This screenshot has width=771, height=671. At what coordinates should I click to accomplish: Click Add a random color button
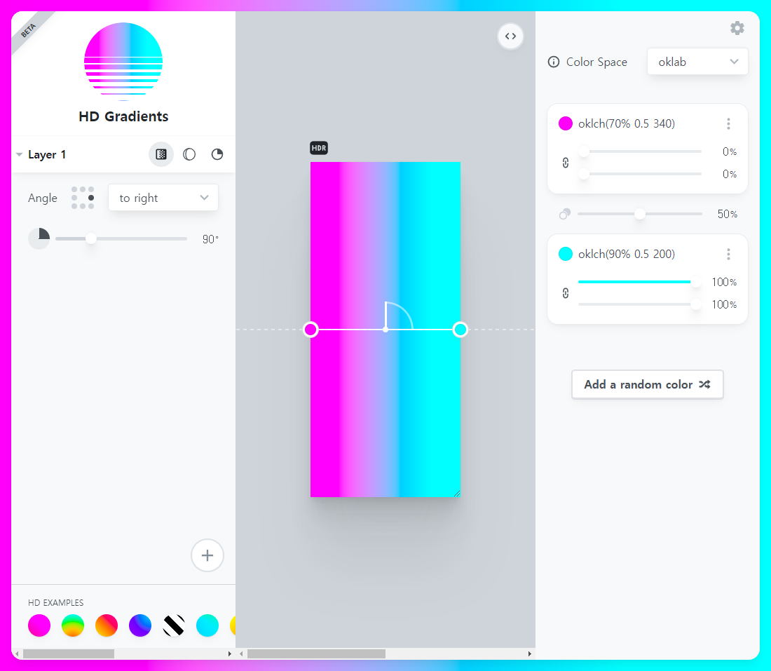coord(647,384)
